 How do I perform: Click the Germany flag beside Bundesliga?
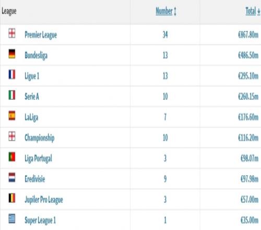[12, 54]
